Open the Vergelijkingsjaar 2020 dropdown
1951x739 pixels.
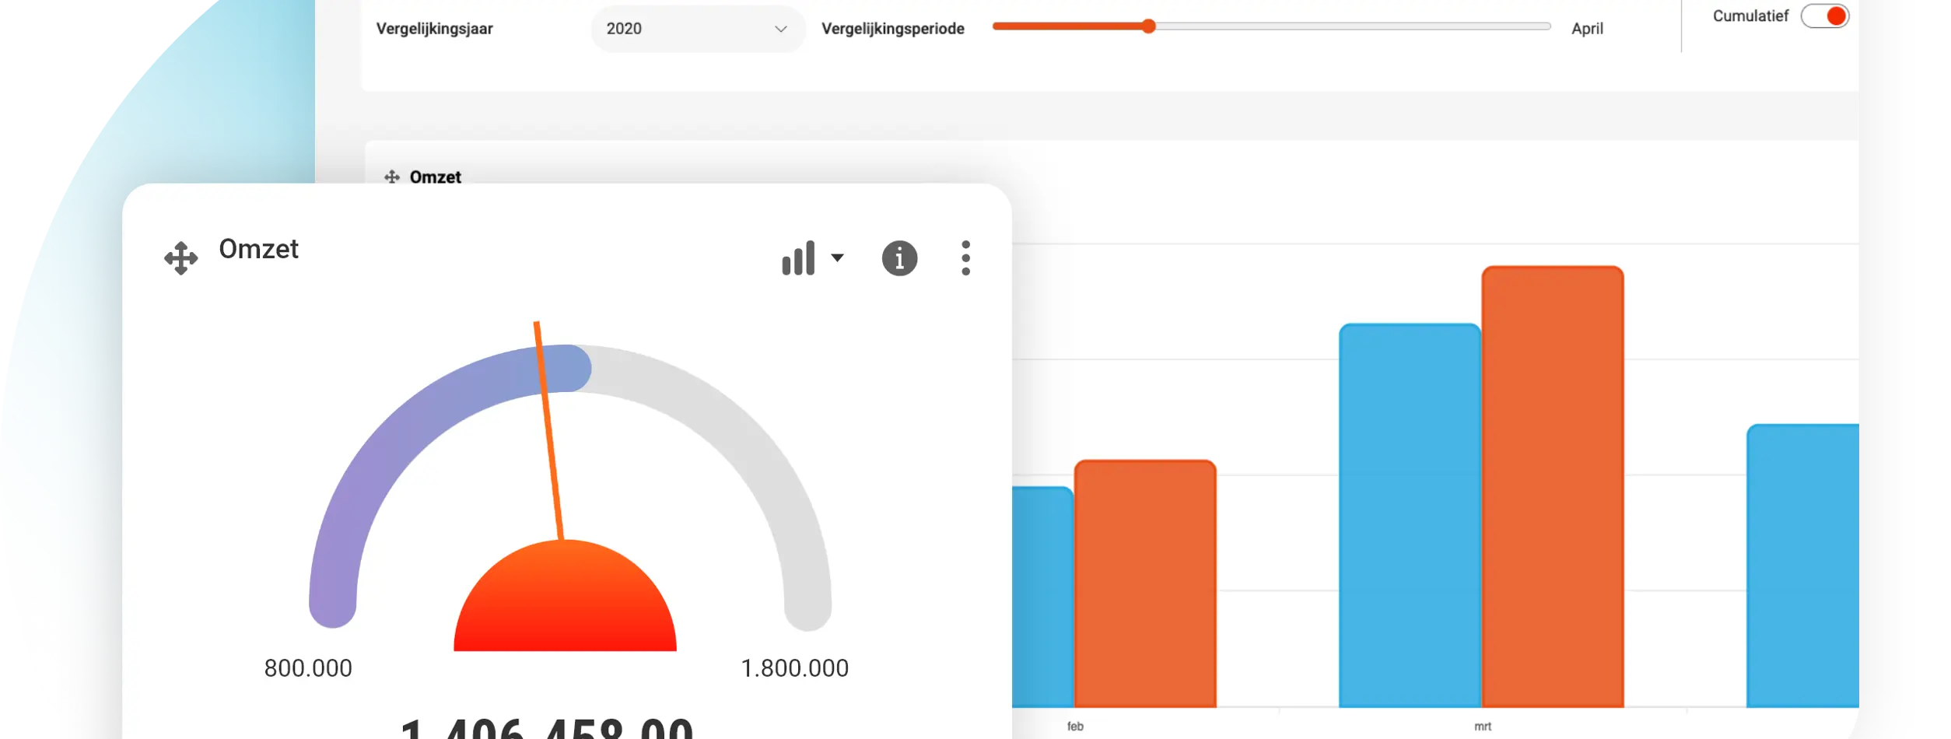(698, 29)
